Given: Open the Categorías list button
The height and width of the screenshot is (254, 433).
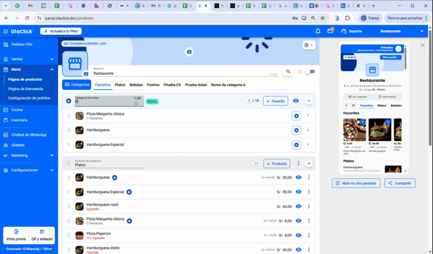Looking at the screenshot, I should (x=76, y=85).
